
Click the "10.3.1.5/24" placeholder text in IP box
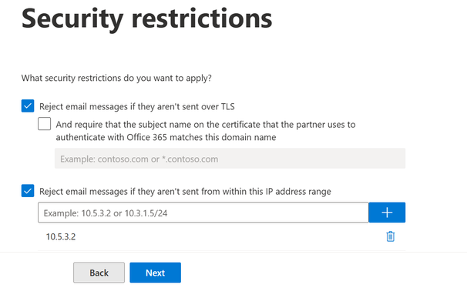[x=146, y=213]
